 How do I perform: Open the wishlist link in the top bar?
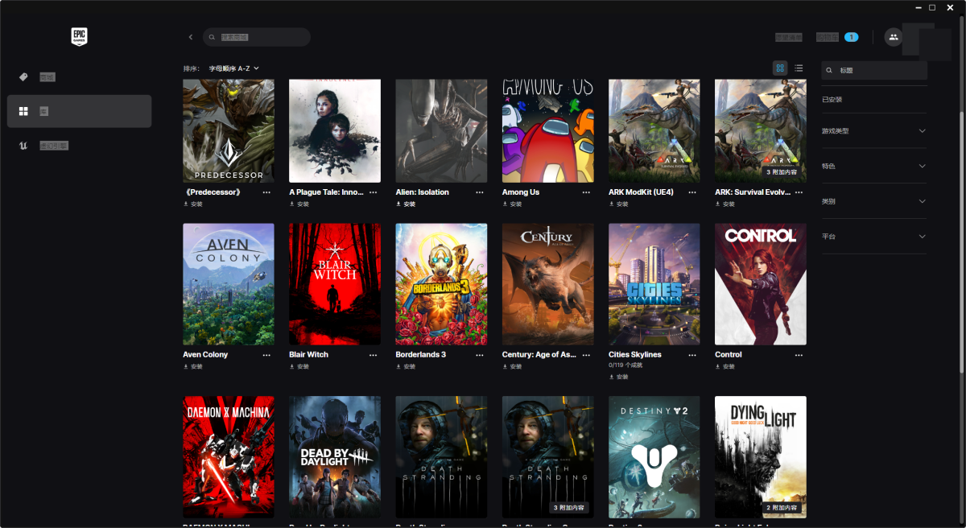tap(788, 37)
